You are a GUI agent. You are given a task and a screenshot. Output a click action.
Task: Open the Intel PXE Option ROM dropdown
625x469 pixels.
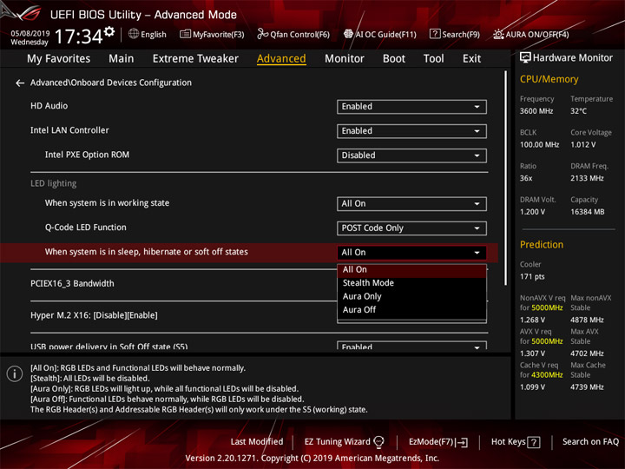pyautogui.click(x=411, y=155)
